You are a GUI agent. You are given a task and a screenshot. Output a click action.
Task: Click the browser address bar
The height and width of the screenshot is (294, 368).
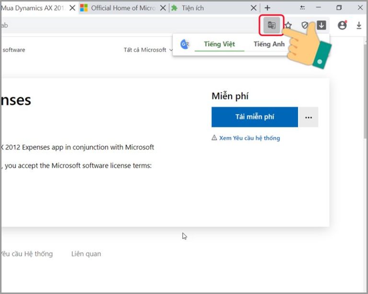pos(130,25)
